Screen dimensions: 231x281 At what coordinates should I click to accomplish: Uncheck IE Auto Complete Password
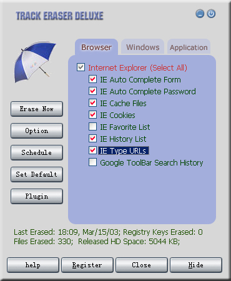coord(92,91)
